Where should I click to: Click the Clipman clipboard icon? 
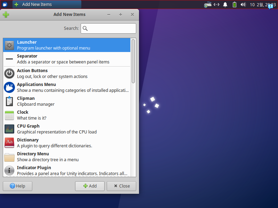click(x=9, y=101)
